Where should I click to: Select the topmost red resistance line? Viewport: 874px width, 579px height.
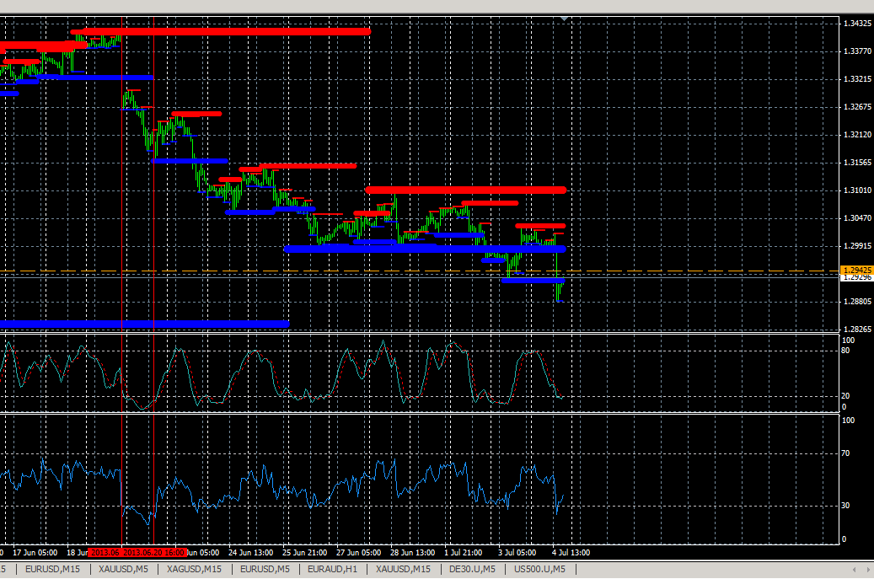[x=219, y=31]
